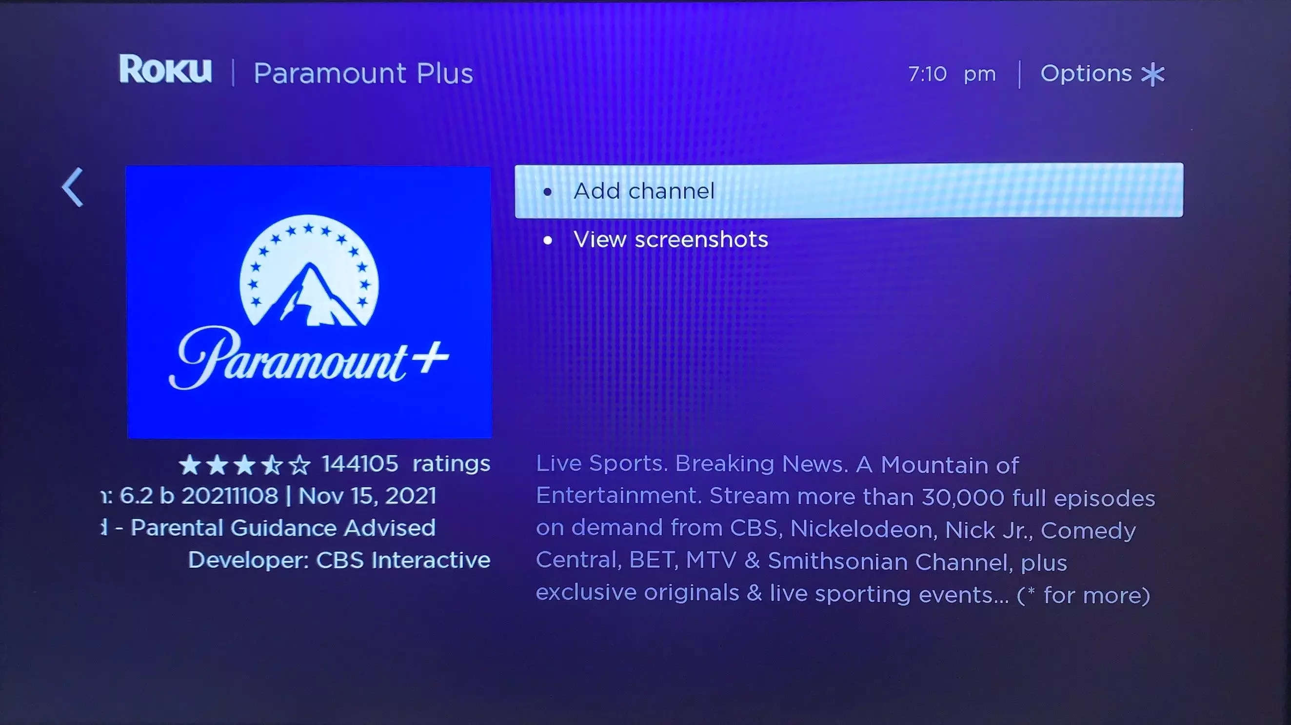
Task: Click Add channel button
Action: coord(849,190)
